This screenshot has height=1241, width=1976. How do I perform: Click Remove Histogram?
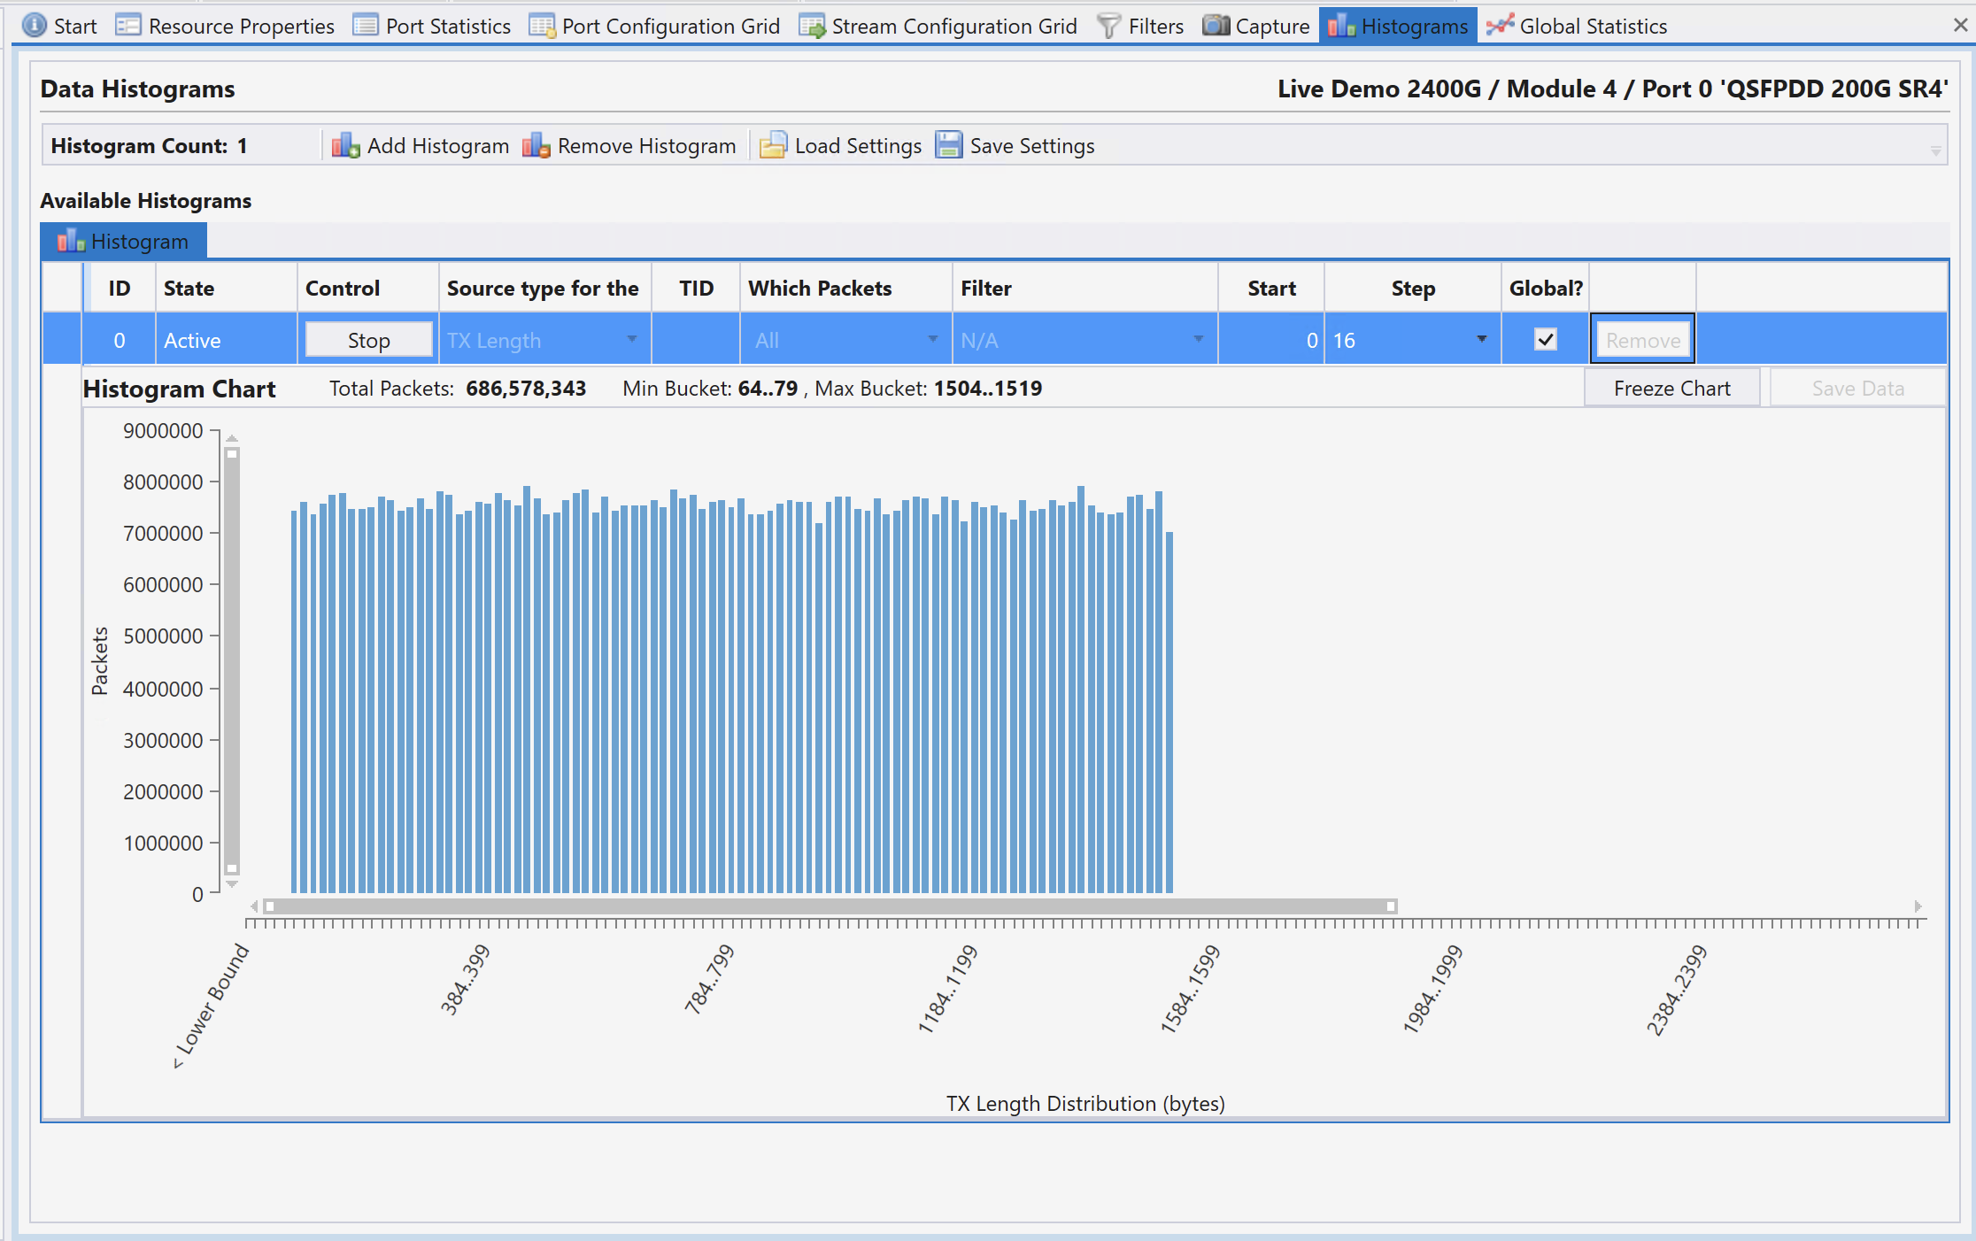pyautogui.click(x=629, y=145)
